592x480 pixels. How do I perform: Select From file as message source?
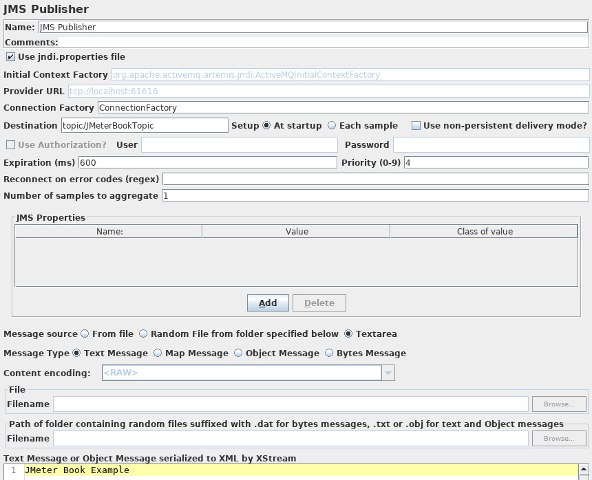pos(83,334)
